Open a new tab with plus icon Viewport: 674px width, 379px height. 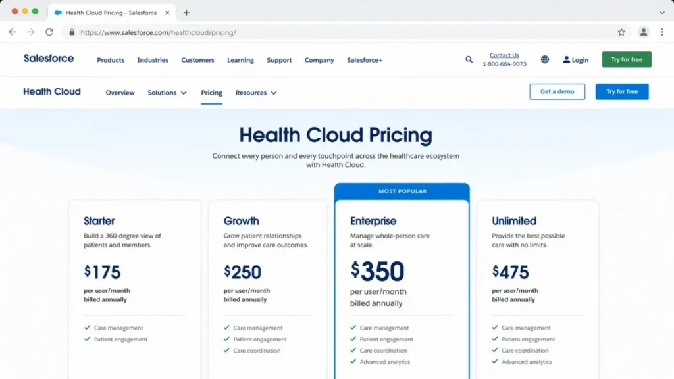click(x=186, y=13)
